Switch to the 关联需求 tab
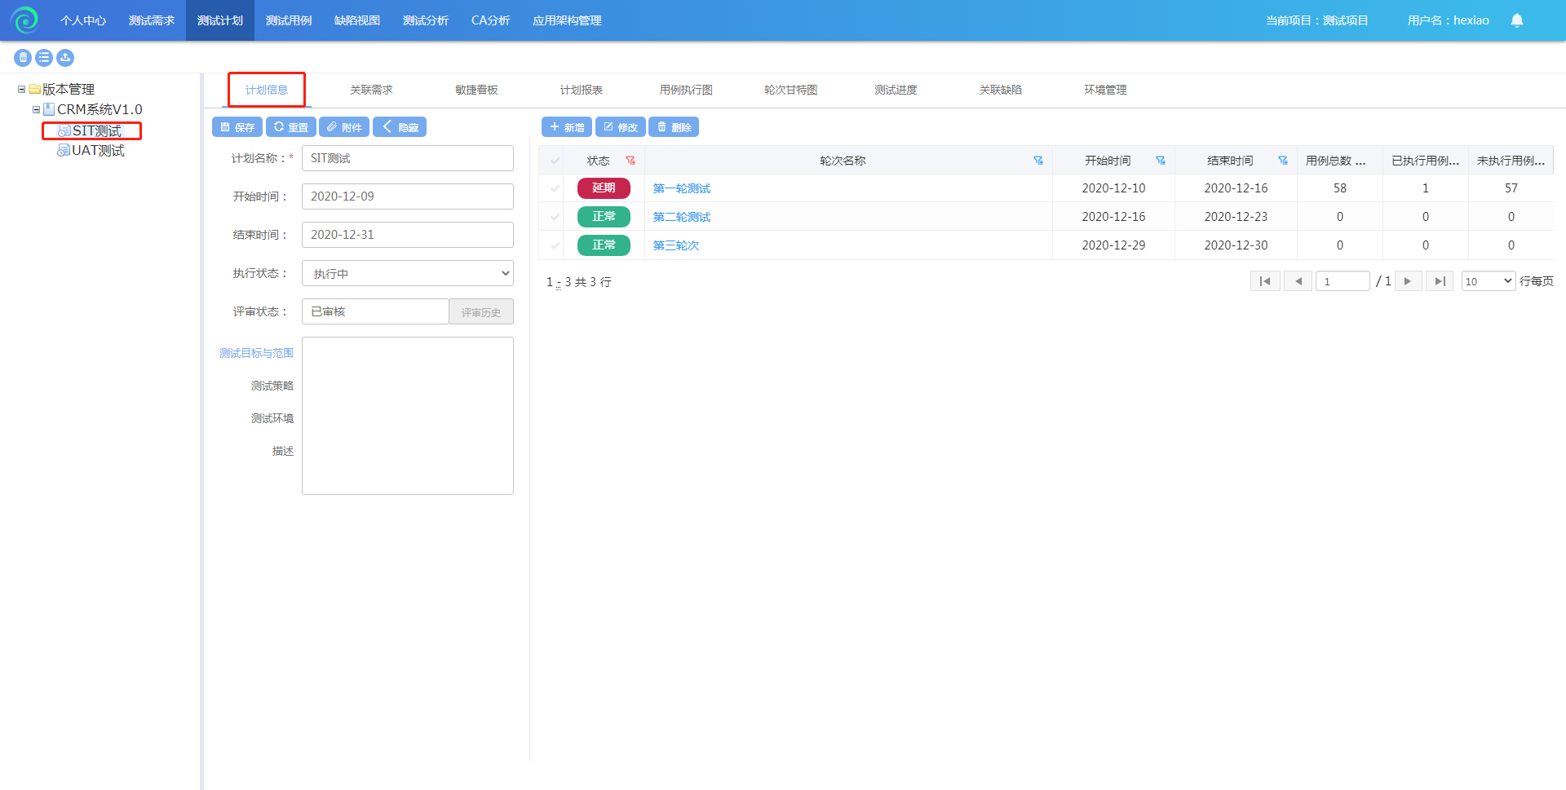Viewport: 1566px width, 790px height. coord(371,90)
